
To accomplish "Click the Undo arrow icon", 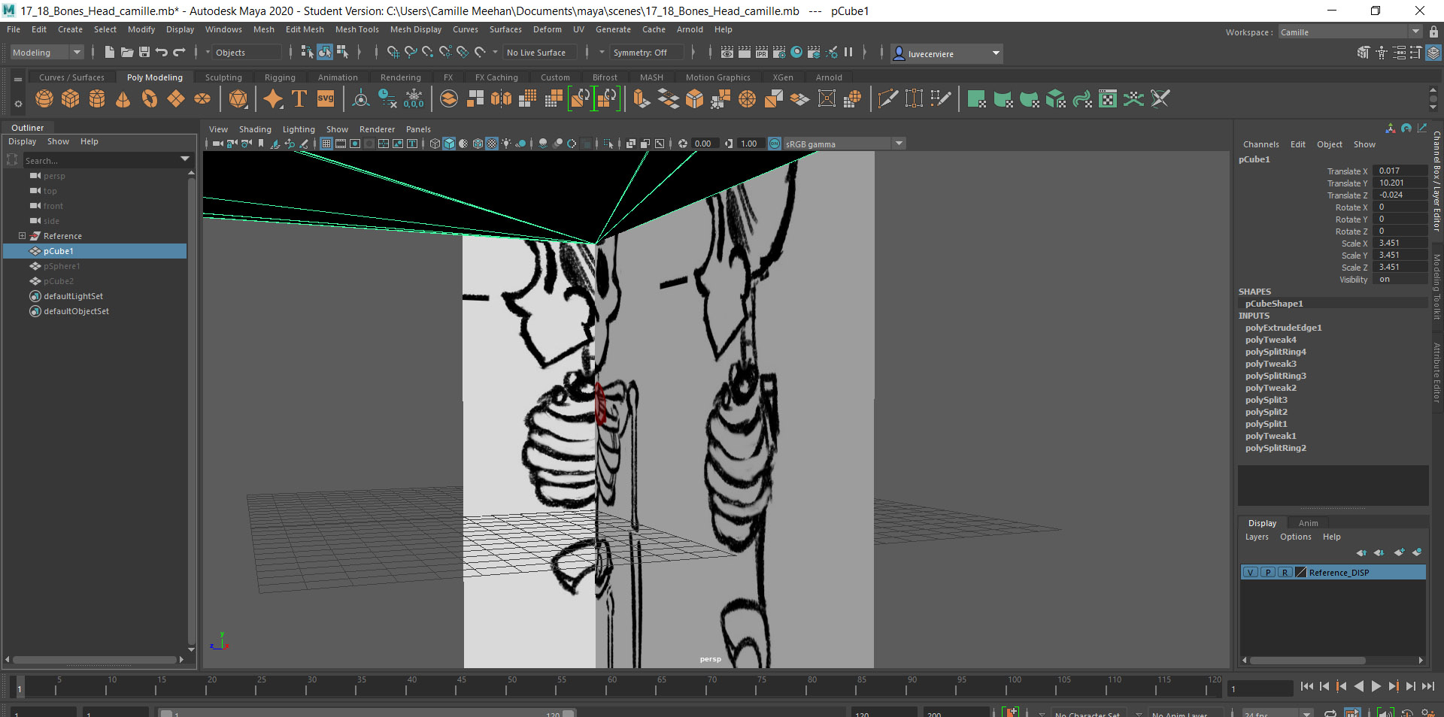I will [162, 52].
